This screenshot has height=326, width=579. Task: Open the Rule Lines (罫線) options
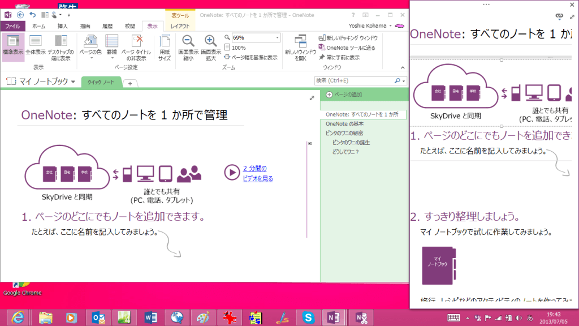[112, 48]
